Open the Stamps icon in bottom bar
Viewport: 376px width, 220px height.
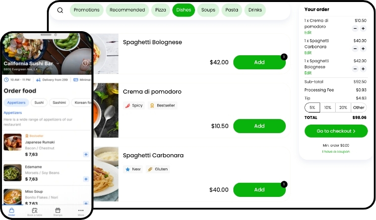(x=58, y=210)
